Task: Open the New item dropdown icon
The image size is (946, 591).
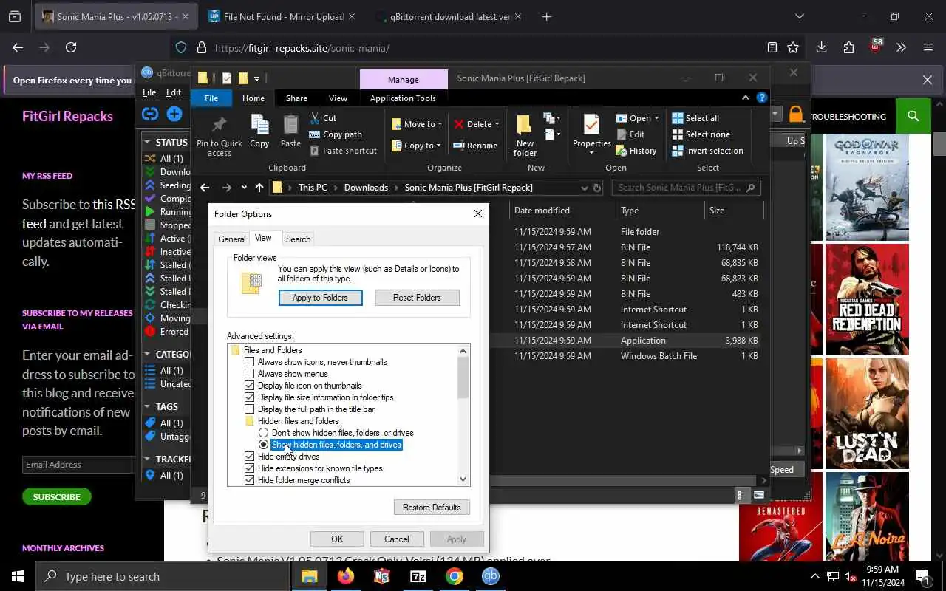Action: 551,118
